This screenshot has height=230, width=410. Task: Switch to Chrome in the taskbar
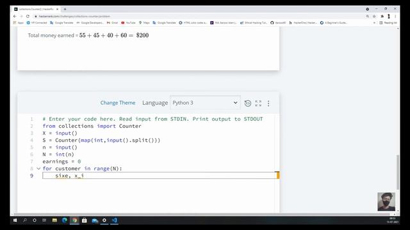pyautogui.click(x=74, y=220)
